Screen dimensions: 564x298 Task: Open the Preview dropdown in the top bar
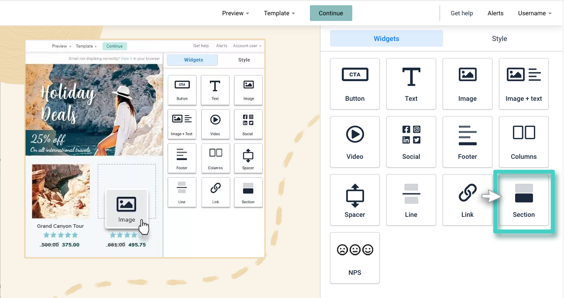(x=236, y=13)
